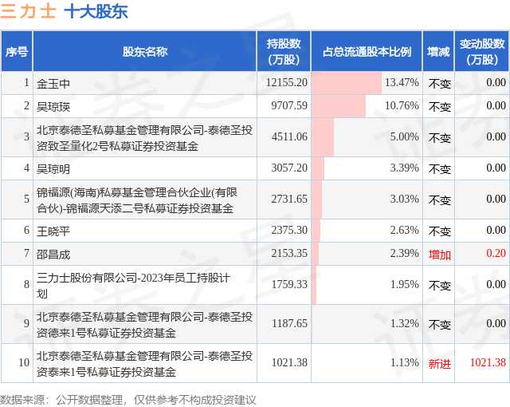The image size is (510, 407).
Task: Click holding value 4511.06
Action: click(289, 136)
